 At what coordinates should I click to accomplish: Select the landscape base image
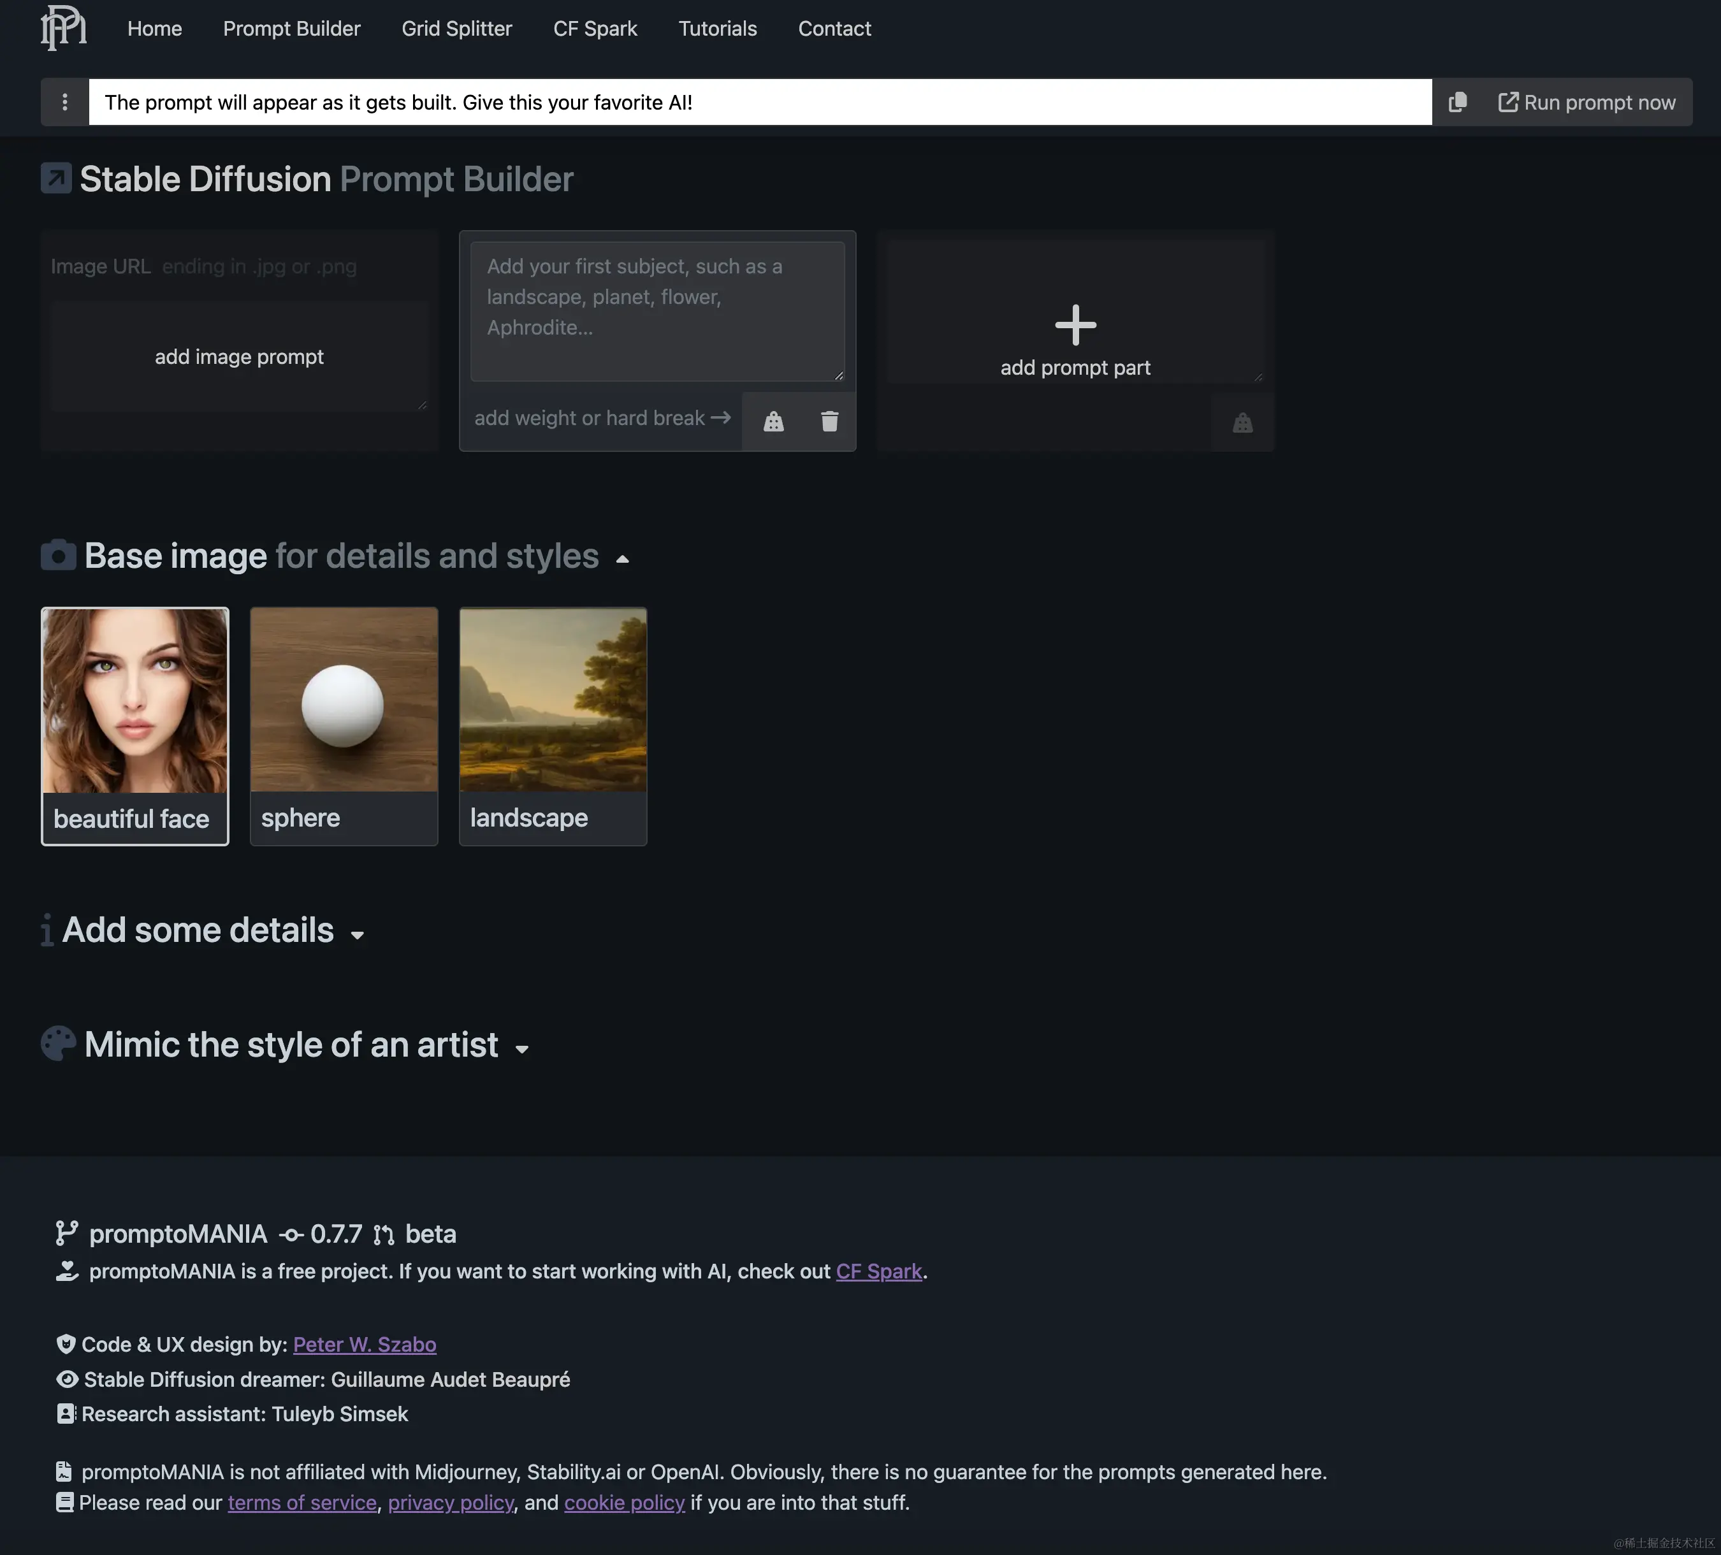pyautogui.click(x=553, y=727)
